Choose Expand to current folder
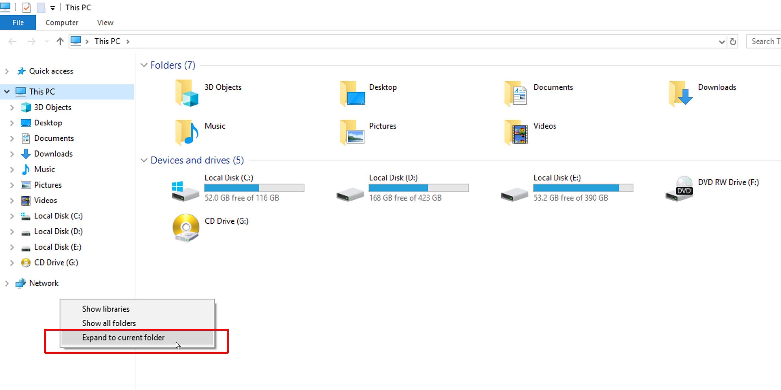Screen dimensions: 781x390 pyautogui.click(x=137, y=338)
